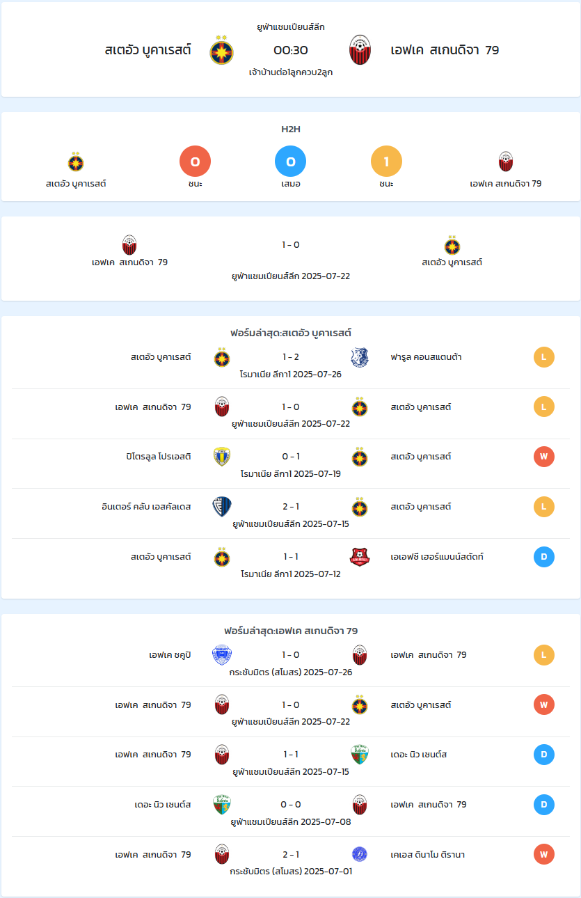Image resolution: width=581 pixels, height=898 pixels.
Task: Click the D badge for FC Hermannstadt match
Action: (x=544, y=557)
